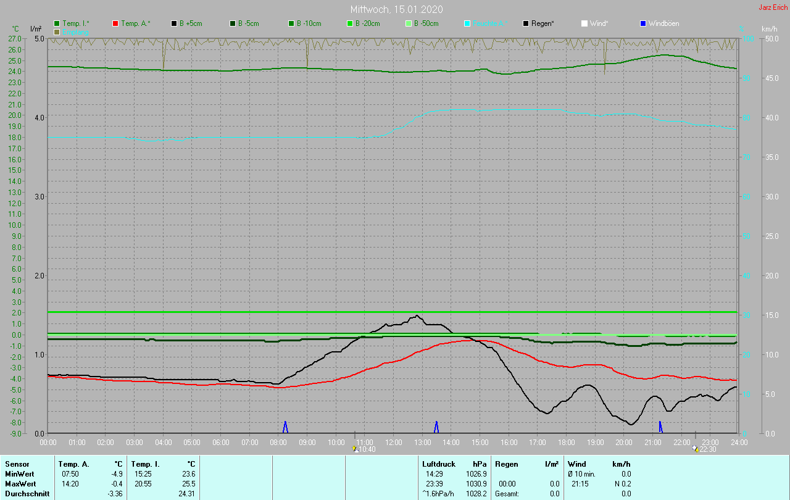
Task: Toggle the B -10cm legend entry
Action: click(308, 23)
